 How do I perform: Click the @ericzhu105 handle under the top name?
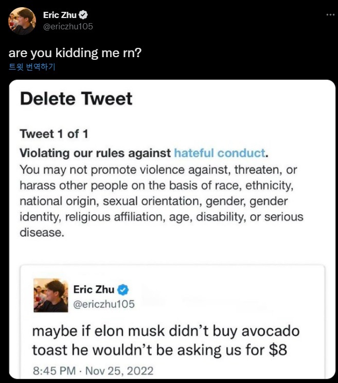(x=68, y=26)
